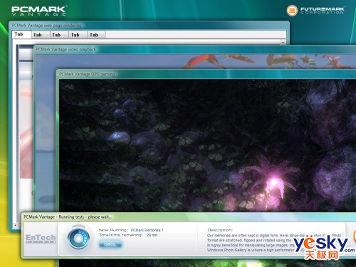356x267 pixels.
Task: Select the fifth Tab
Action: [97, 35]
